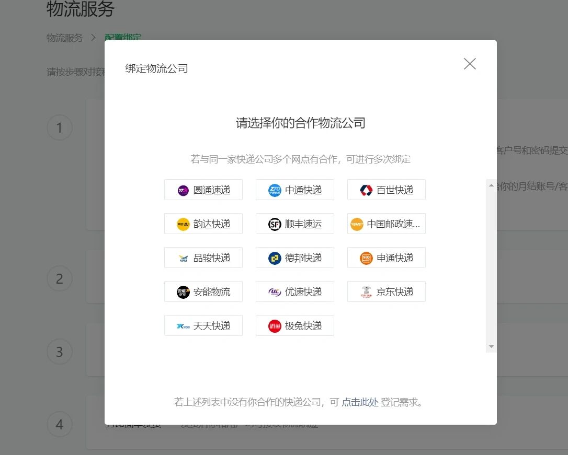The height and width of the screenshot is (455, 568).
Task: Click step 3 circle in background page
Action: point(60,352)
